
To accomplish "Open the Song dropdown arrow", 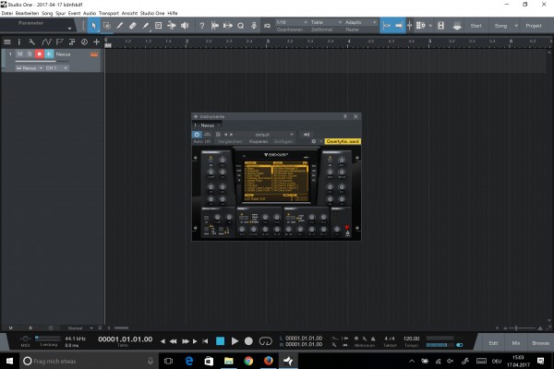I will (516, 26).
